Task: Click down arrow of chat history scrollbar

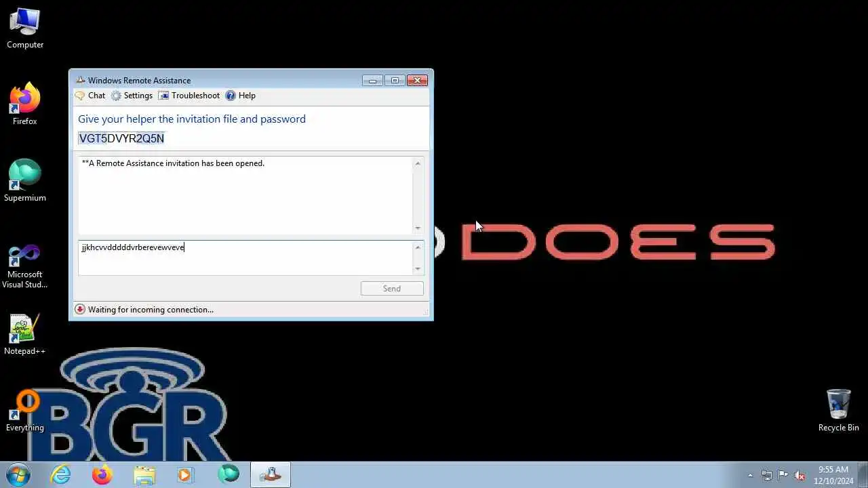Action: [x=418, y=228]
